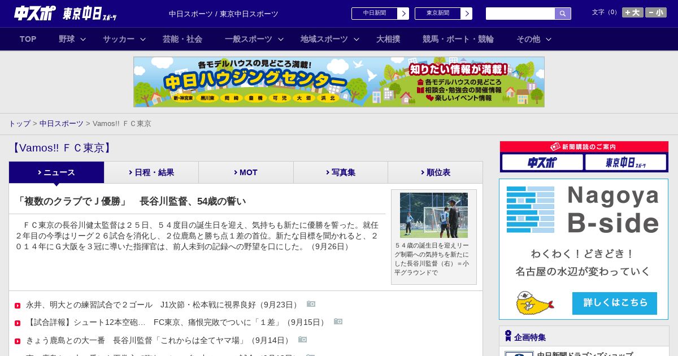This screenshot has height=356, width=678.
Task: Expand the 地域スポーツ menu chevron
Action: tap(357, 40)
